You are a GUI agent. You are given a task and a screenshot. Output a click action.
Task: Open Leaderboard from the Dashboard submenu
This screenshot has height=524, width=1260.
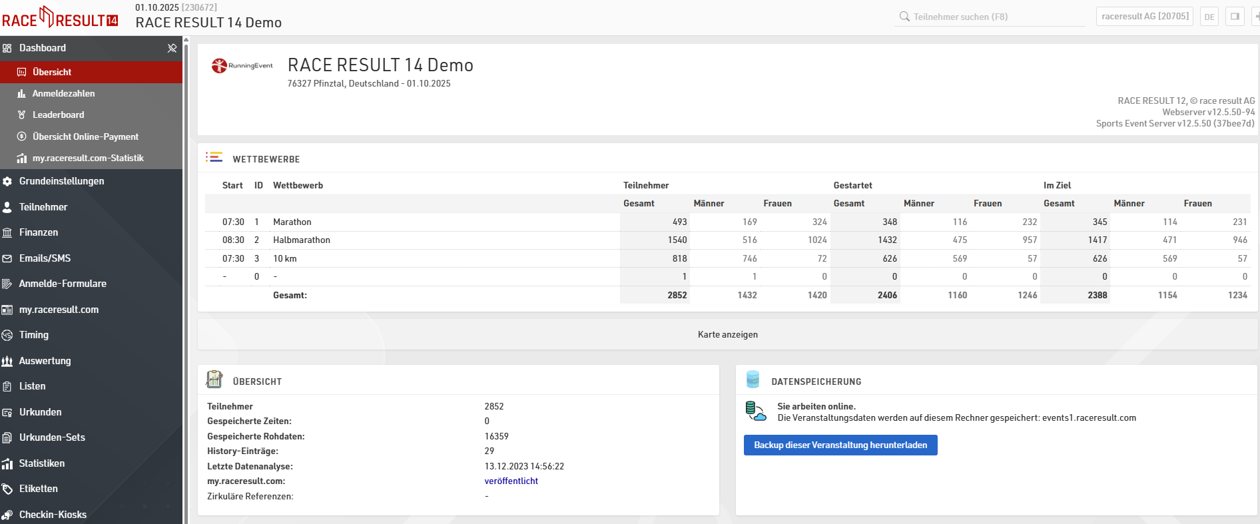(x=58, y=115)
